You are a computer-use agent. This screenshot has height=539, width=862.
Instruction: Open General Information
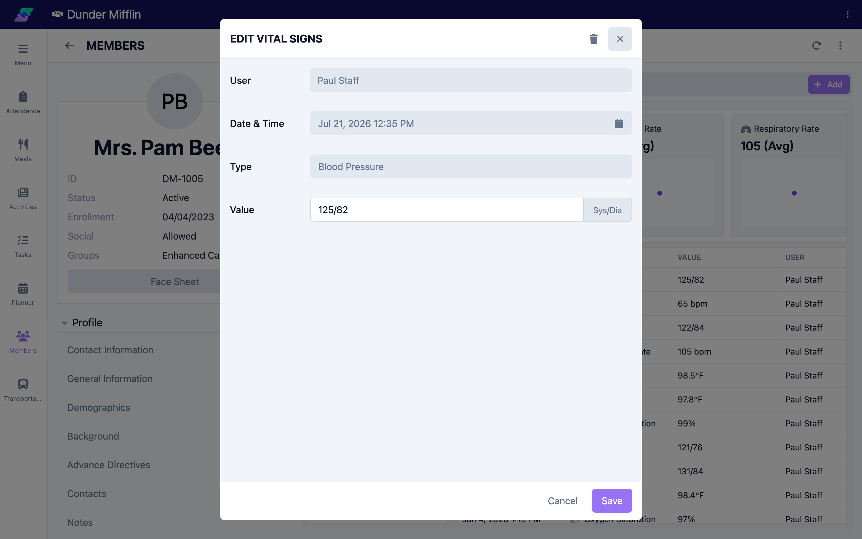110,378
